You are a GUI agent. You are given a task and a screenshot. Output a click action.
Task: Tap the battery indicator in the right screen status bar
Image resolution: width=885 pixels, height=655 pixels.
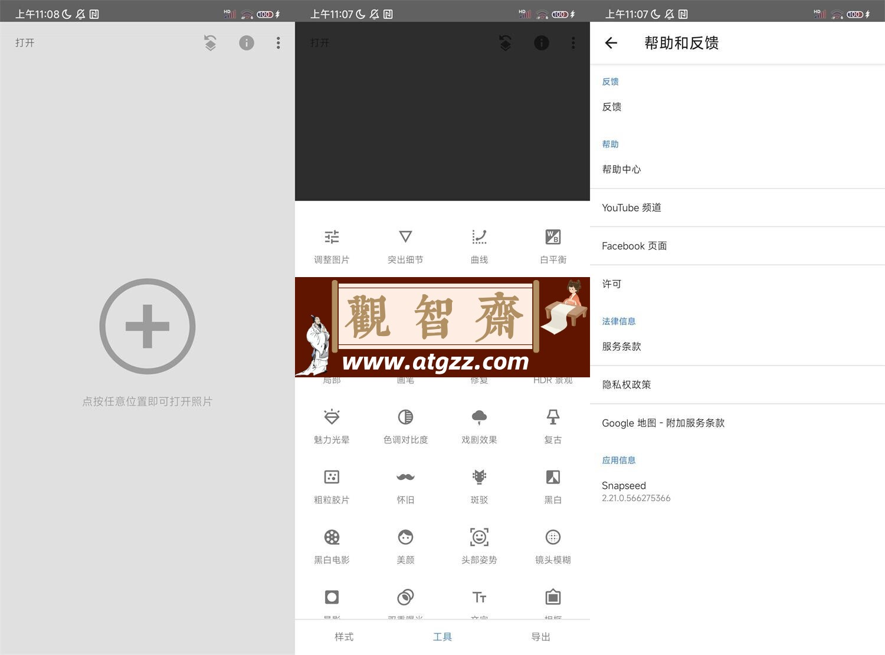pyautogui.click(x=855, y=14)
